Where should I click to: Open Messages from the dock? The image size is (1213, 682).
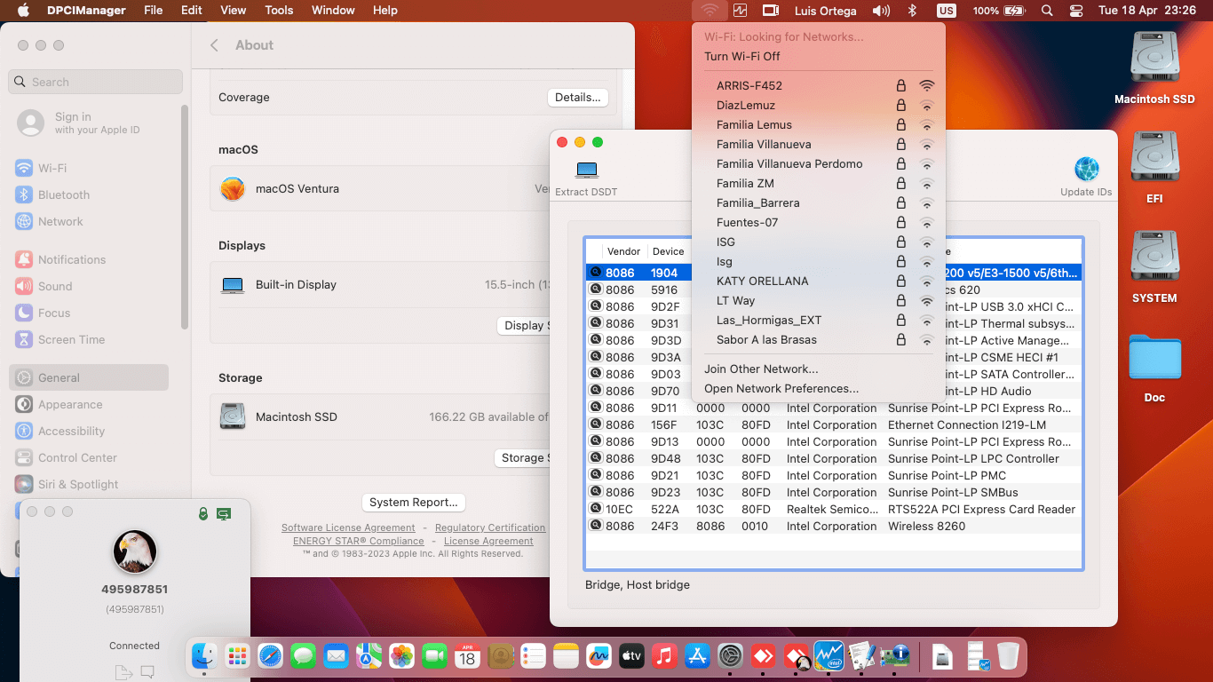[x=304, y=656]
